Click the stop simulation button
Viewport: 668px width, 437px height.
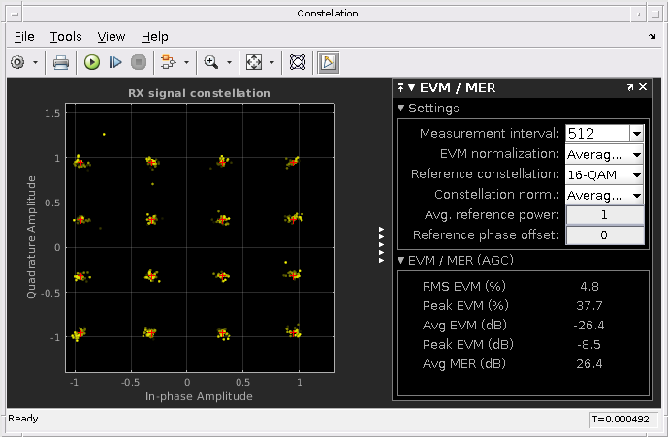139,62
